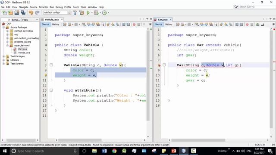Viewport: 276px width, 155px height.
Task: Open the Tools menu
Action: (83, 7)
